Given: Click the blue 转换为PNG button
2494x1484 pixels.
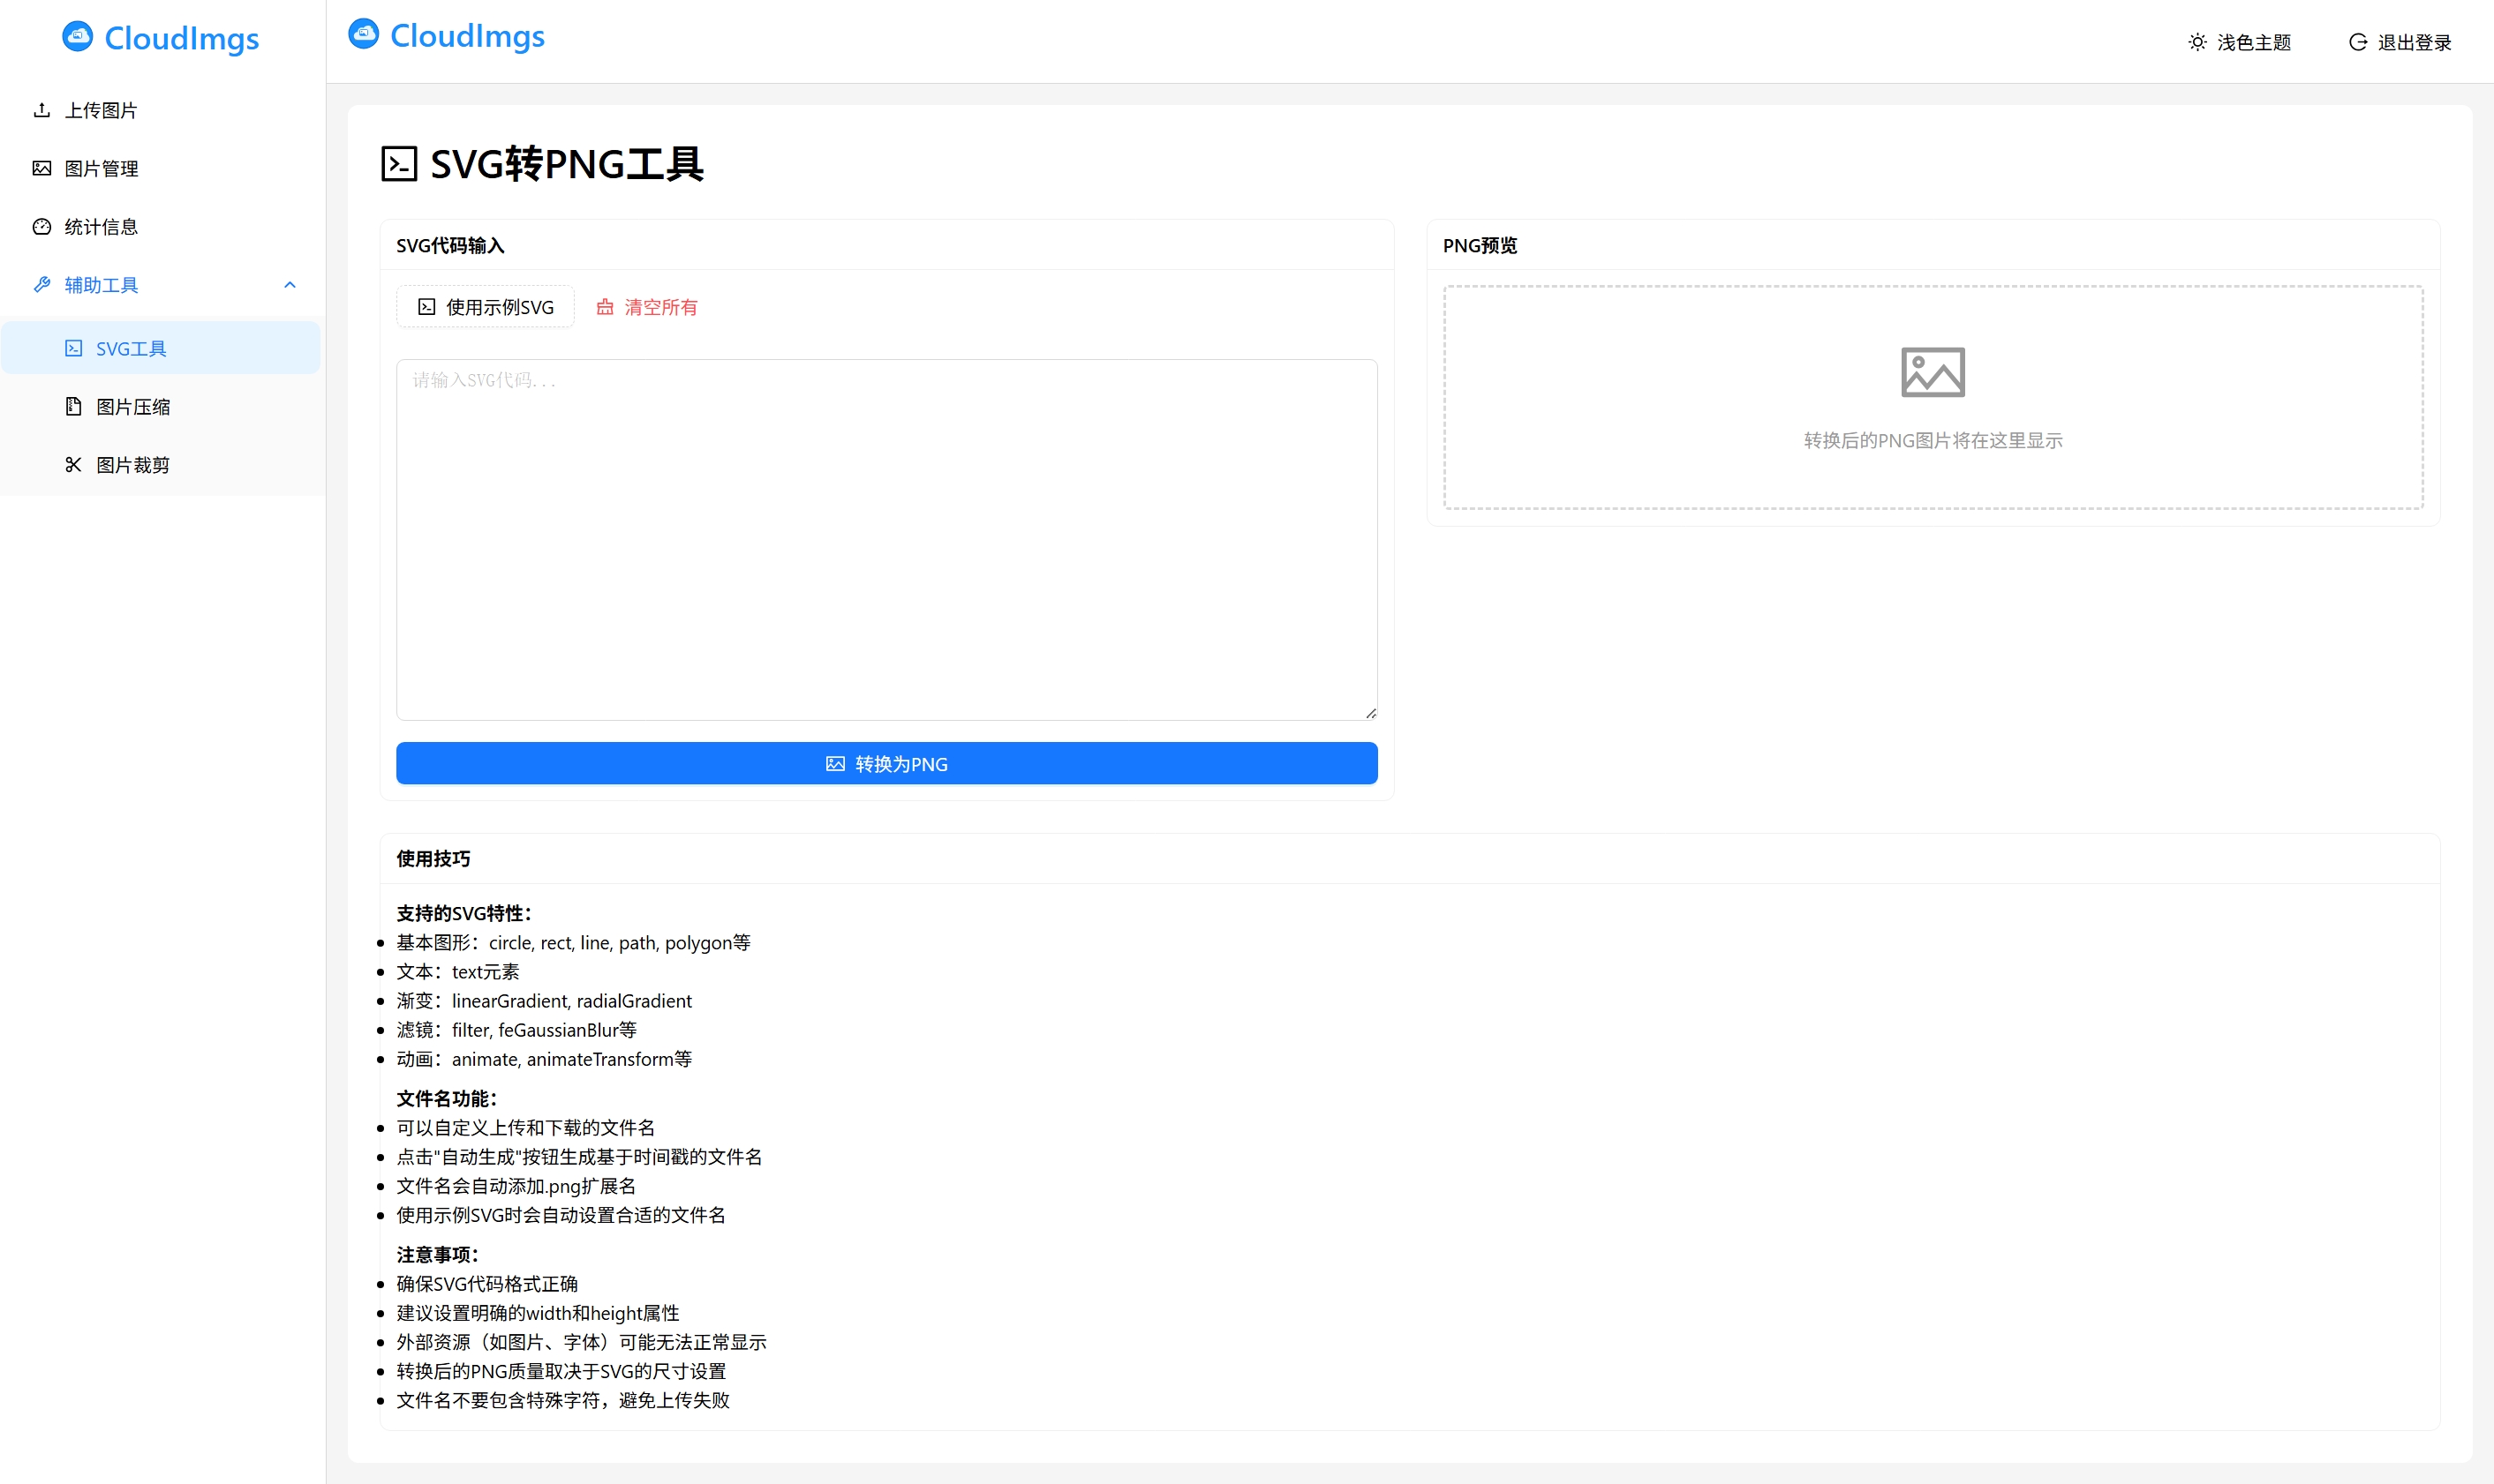Looking at the screenshot, I should tap(886, 764).
